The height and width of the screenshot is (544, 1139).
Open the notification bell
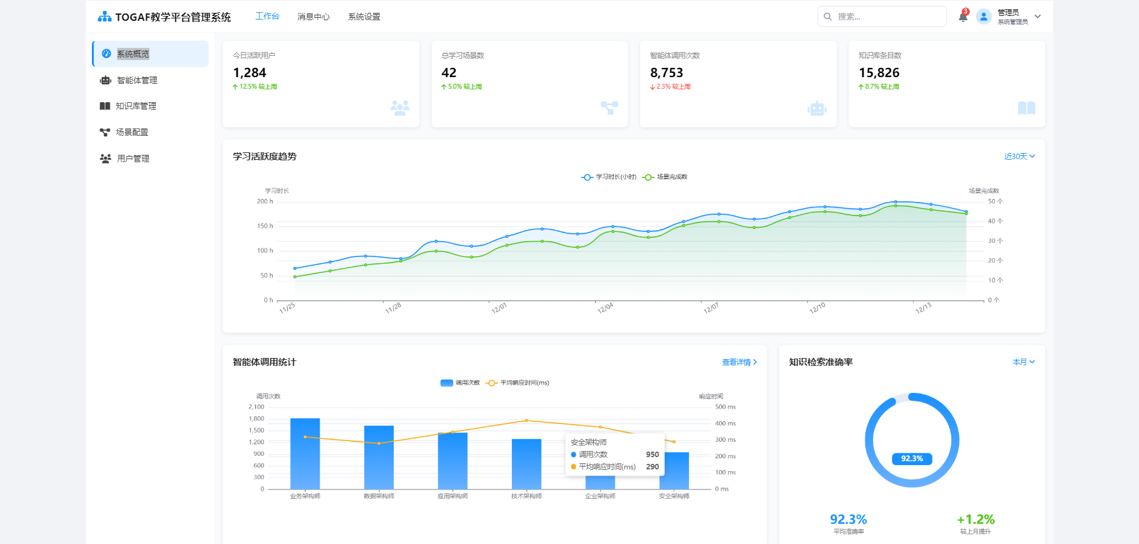[x=963, y=17]
